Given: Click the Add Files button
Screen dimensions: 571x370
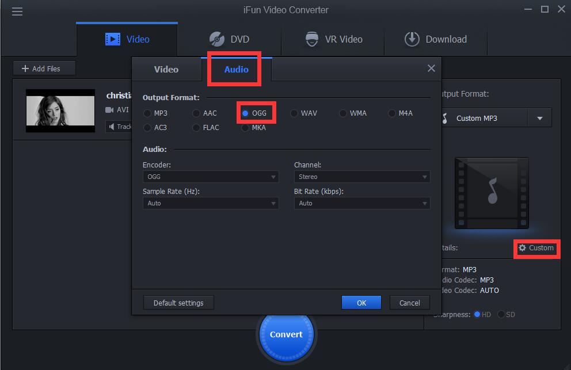Looking at the screenshot, I should click(x=44, y=68).
